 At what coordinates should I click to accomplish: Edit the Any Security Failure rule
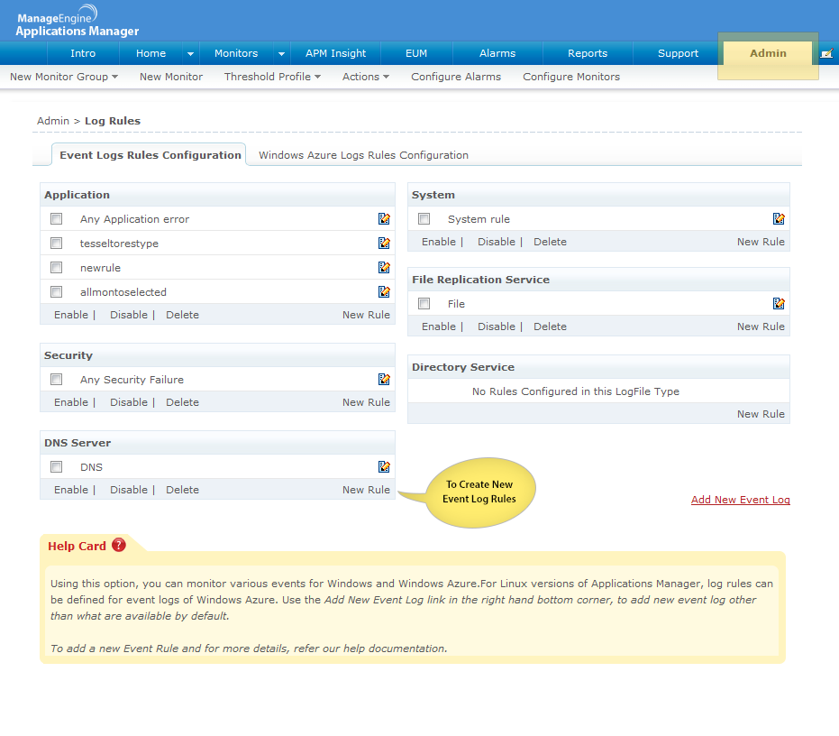click(384, 379)
